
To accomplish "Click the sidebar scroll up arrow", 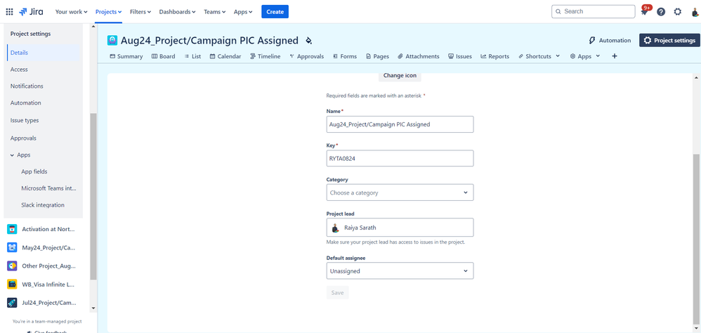I will (93, 27).
